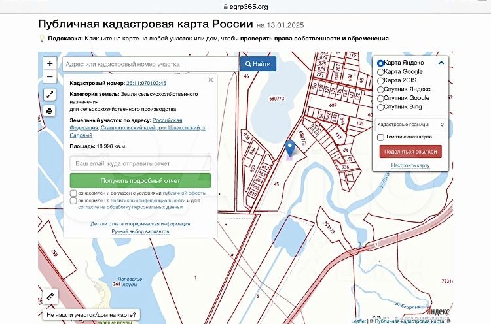Click Не нашли участок/дом на карте?

click(91, 315)
